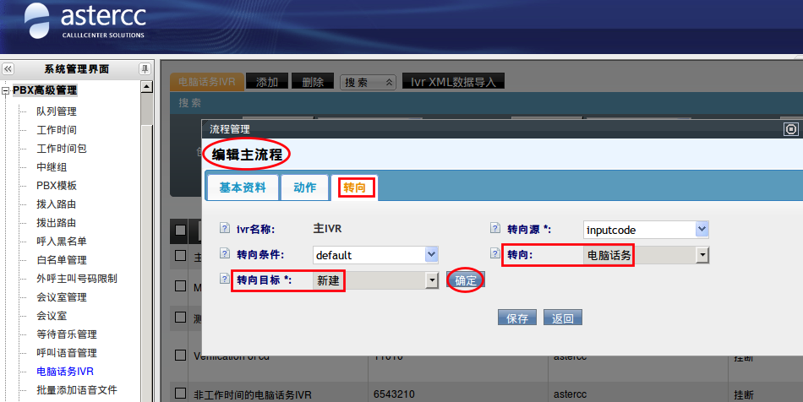Expand the 转向目标 新建 dropdown
The width and height of the screenshot is (803, 402).
click(432, 280)
